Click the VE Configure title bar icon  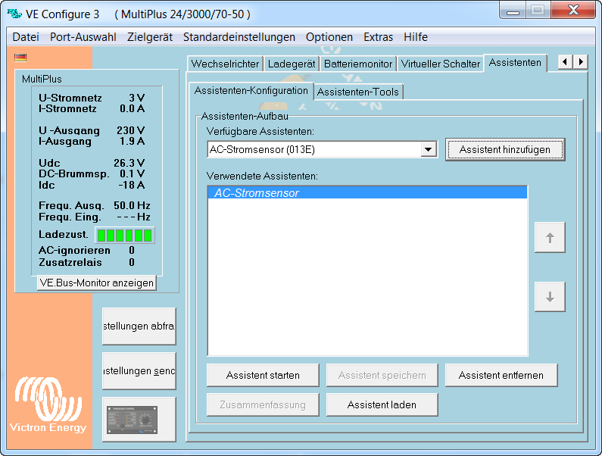pos(14,14)
